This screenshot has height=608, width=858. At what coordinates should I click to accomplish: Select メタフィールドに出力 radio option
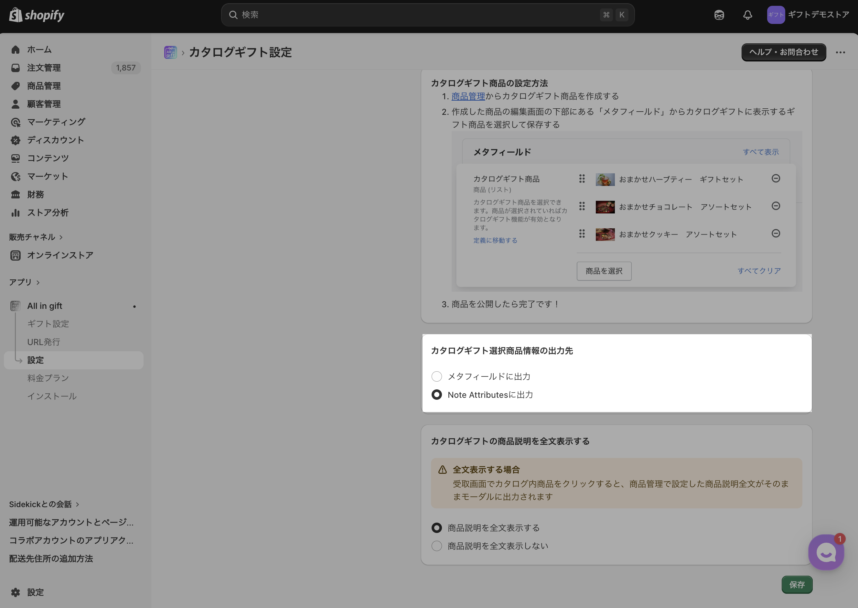click(437, 377)
